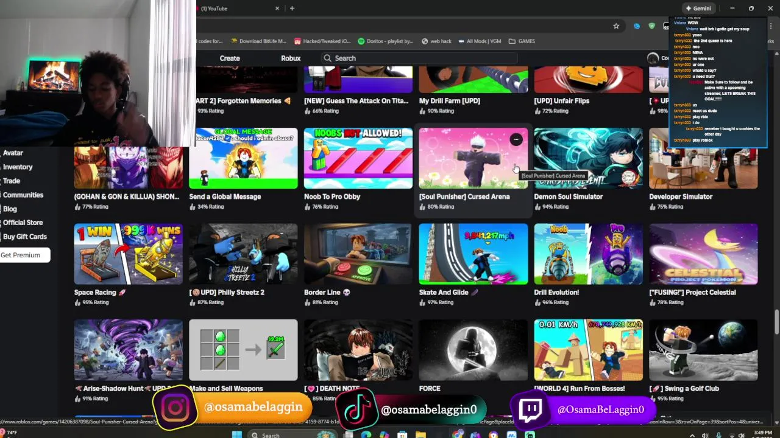Open the Arise-Shadow Hunt thumbnail

(x=128, y=350)
